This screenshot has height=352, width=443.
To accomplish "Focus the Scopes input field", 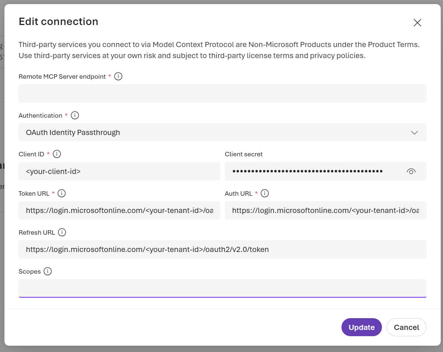I will (222, 288).
